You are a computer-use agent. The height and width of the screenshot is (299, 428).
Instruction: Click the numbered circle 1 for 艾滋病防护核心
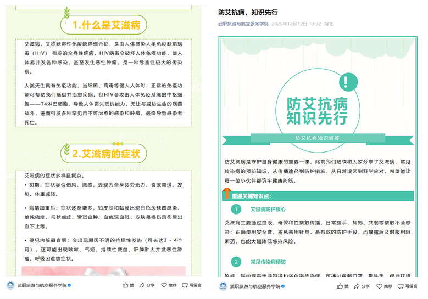click(236, 209)
